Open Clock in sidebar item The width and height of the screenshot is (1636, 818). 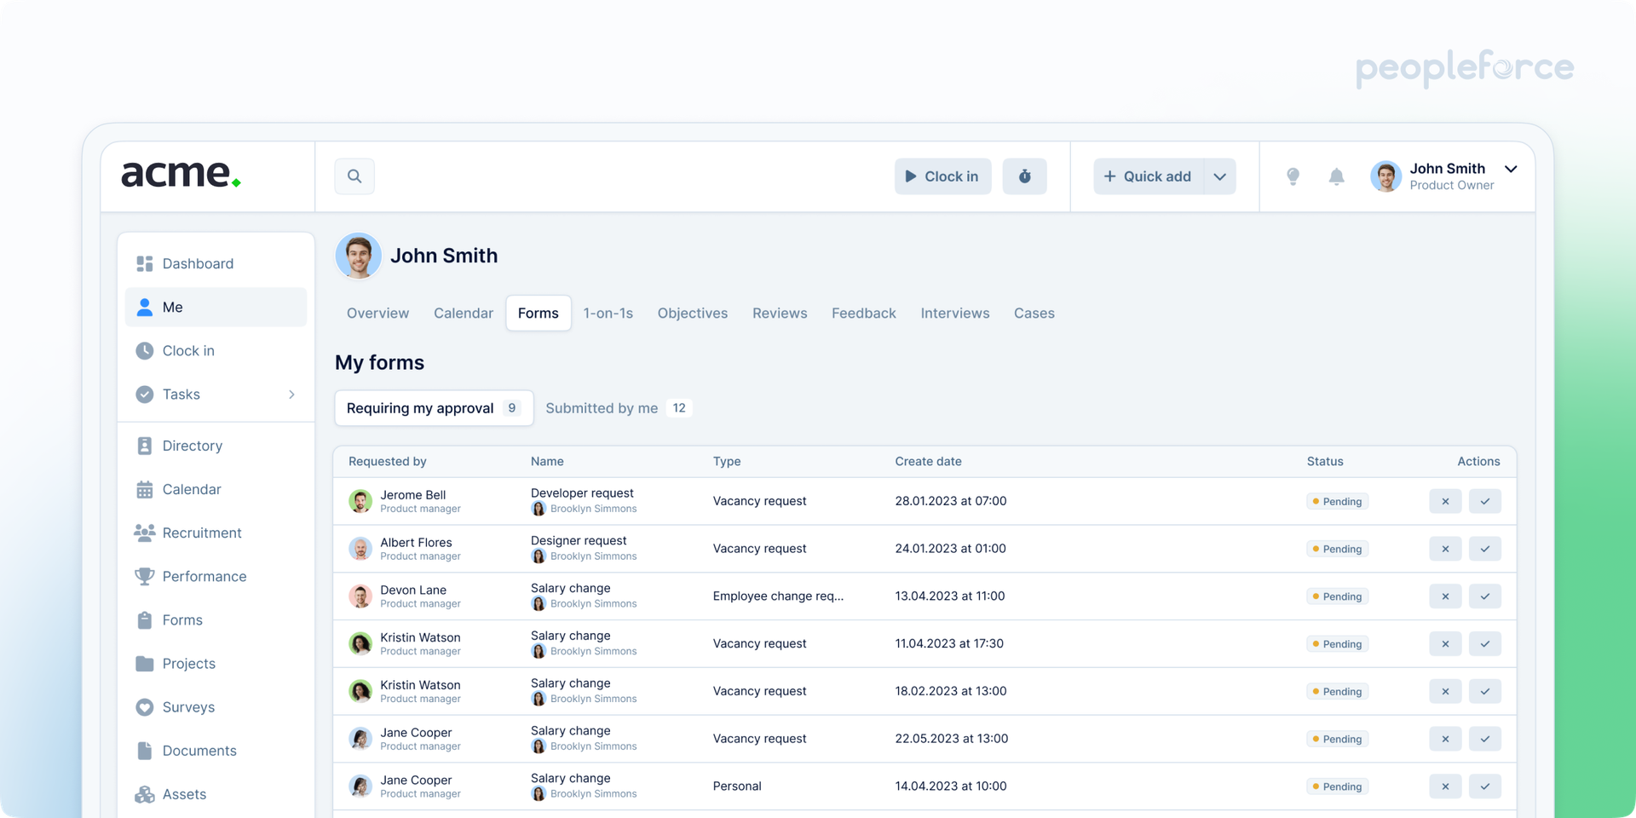pos(216,350)
